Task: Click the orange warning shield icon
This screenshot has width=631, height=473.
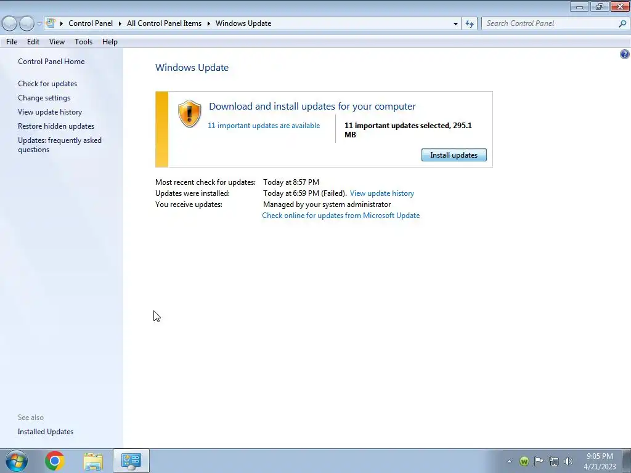Action: click(x=189, y=114)
